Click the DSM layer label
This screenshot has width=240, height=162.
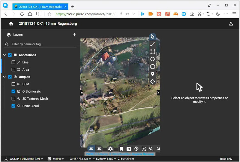click(x=26, y=84)
